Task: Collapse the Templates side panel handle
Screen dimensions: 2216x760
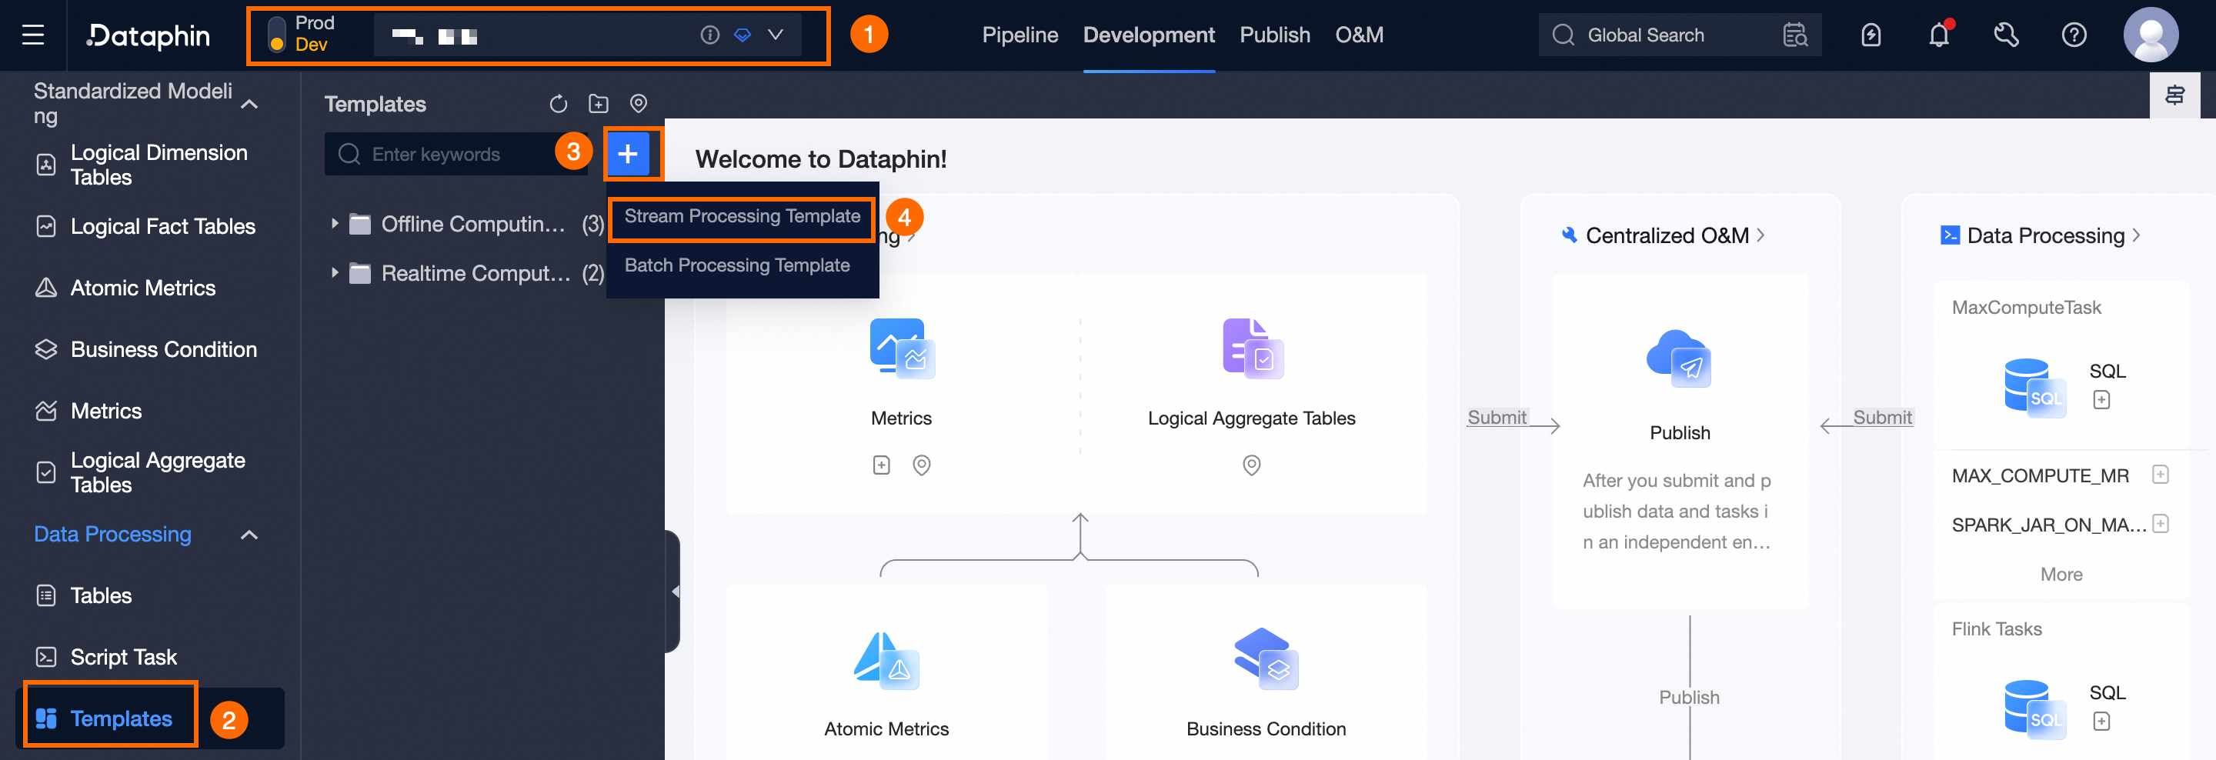Action: 673,592
